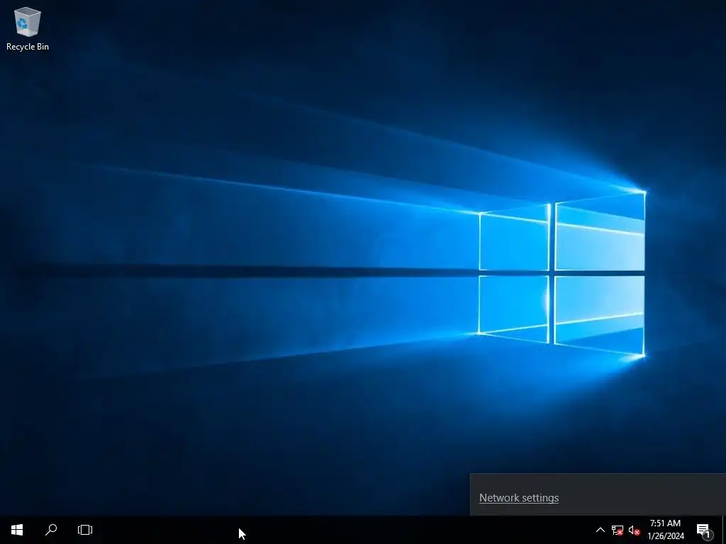This screenshot has height=544, width=726.
Task: Show hidden system tray icons
Action: click(x=600, y=530)
